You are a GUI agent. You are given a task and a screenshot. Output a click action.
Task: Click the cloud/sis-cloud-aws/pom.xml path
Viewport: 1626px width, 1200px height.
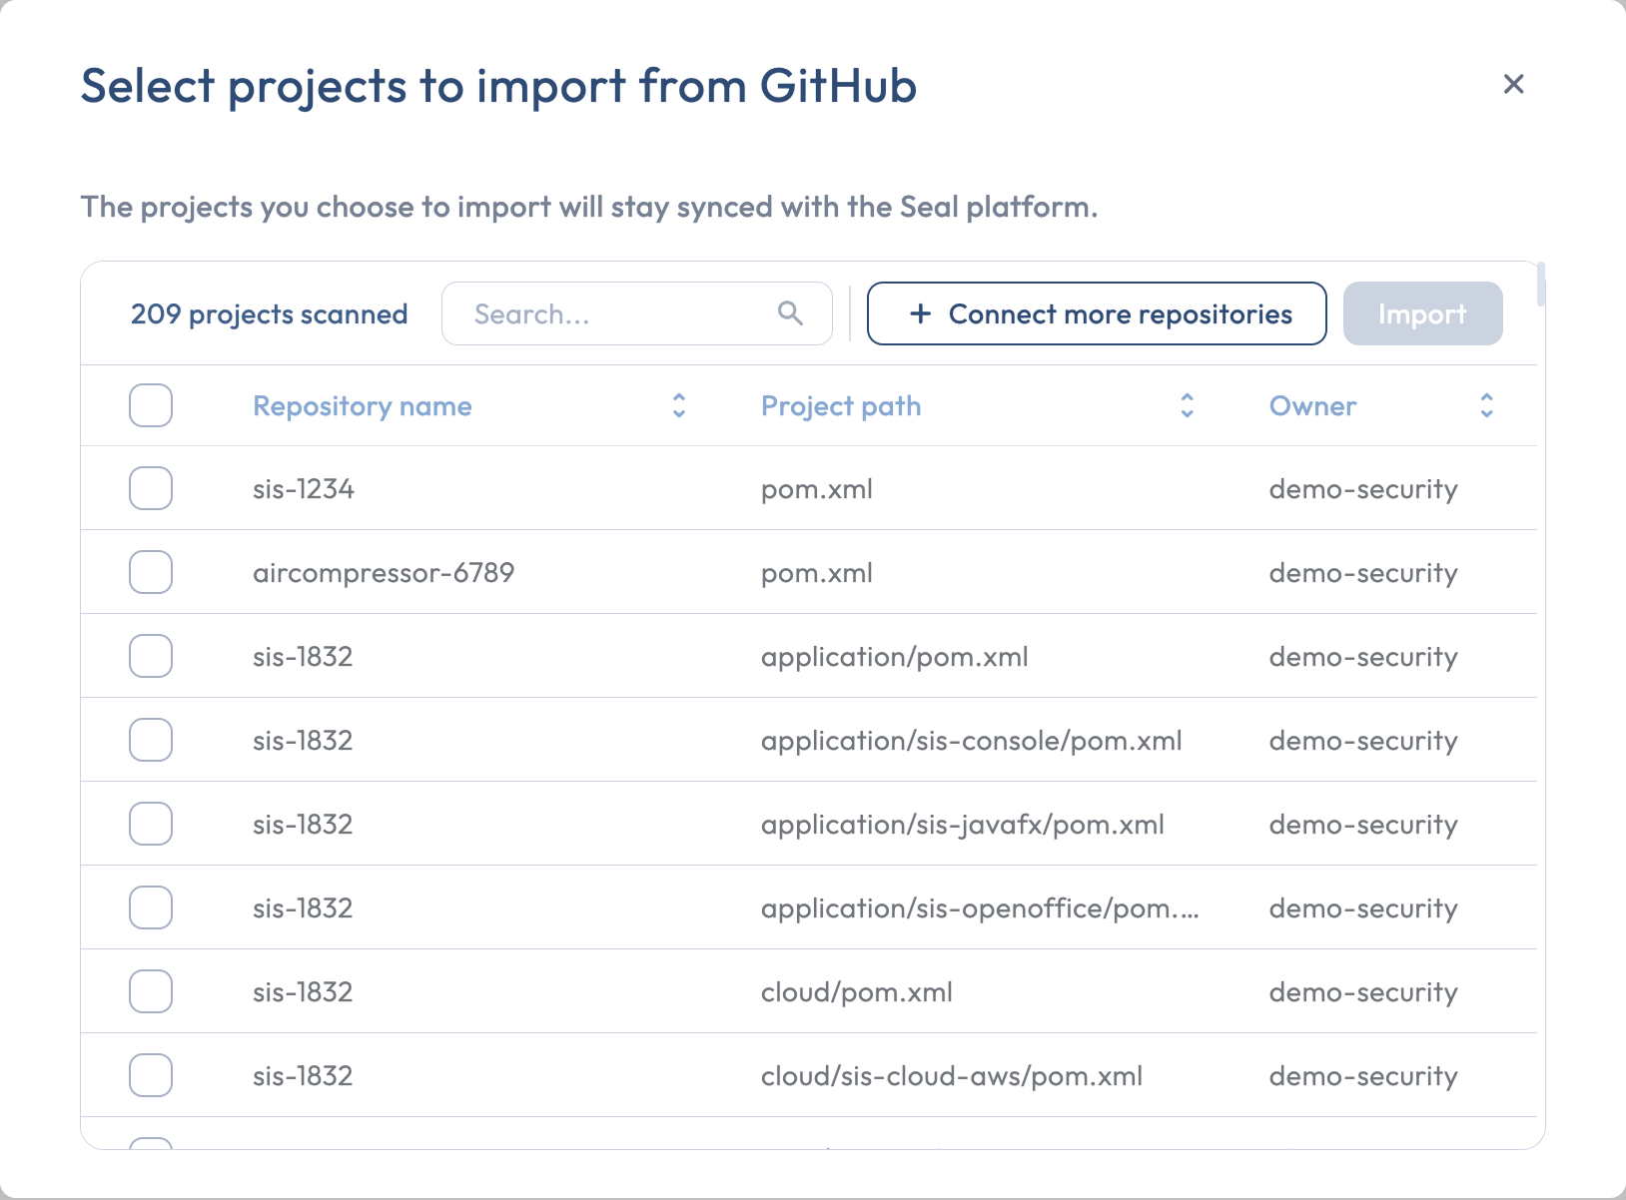tap(952, 1076)
